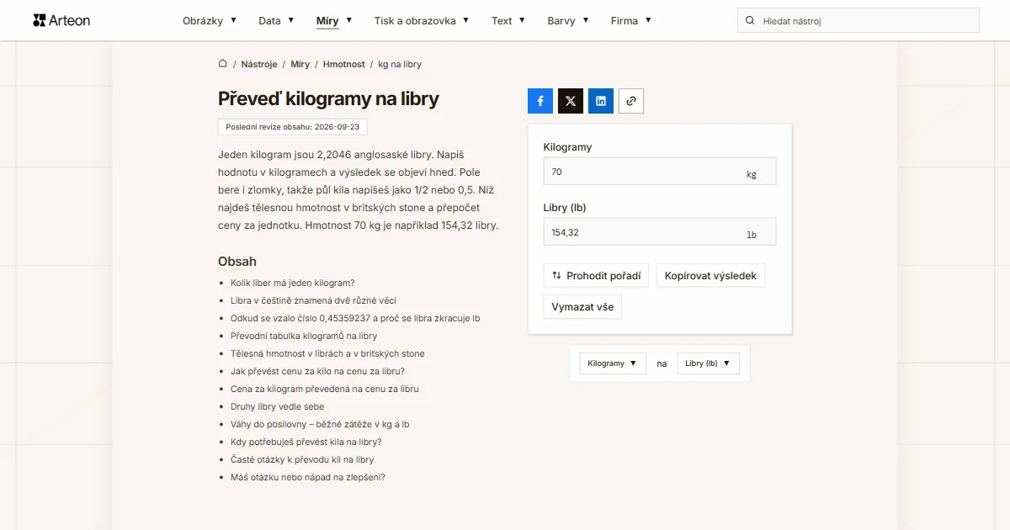Jump to Kdy potřebuješ převést kila na libry?
1010x530 pixels.
[306, 442]
